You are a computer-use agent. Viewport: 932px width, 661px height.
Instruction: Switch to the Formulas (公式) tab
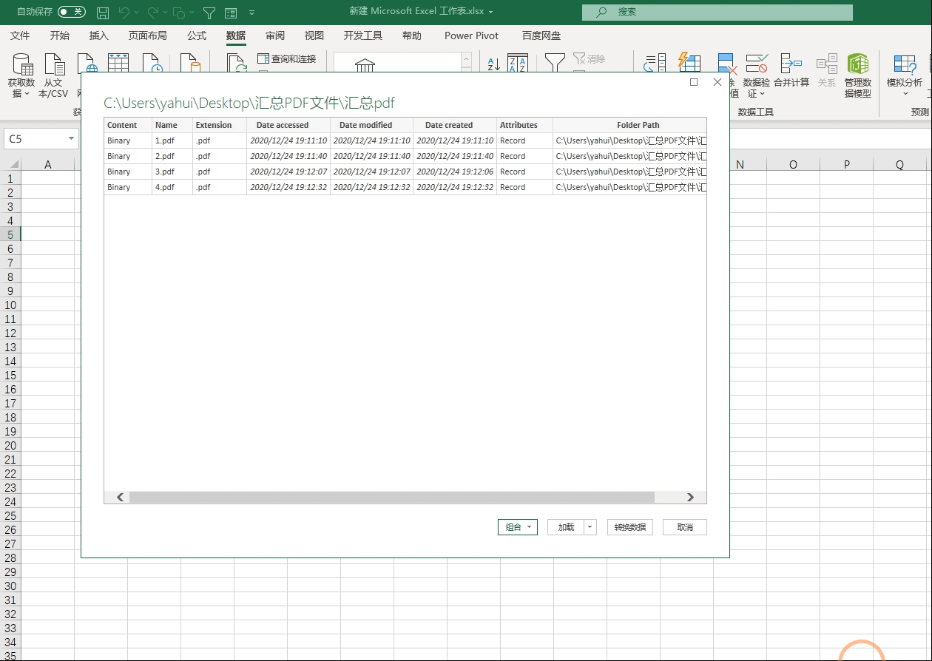197,35
